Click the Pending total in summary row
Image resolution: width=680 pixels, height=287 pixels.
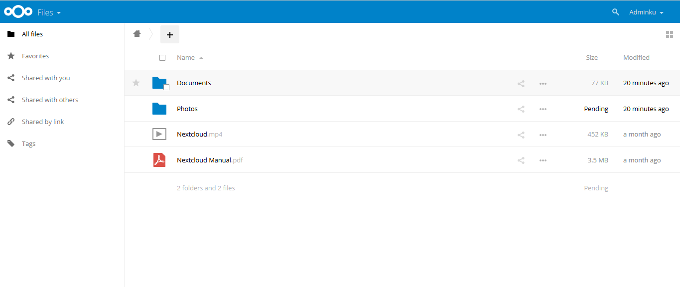[x=596, y=188]
